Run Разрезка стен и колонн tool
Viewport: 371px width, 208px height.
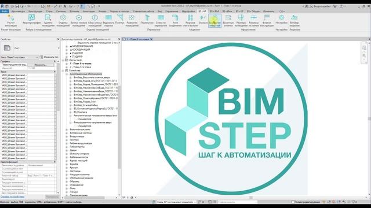point(190,21)
